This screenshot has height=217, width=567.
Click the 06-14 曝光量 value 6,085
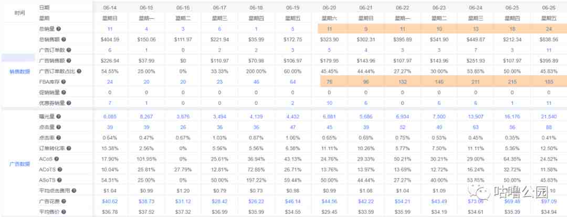110,116
